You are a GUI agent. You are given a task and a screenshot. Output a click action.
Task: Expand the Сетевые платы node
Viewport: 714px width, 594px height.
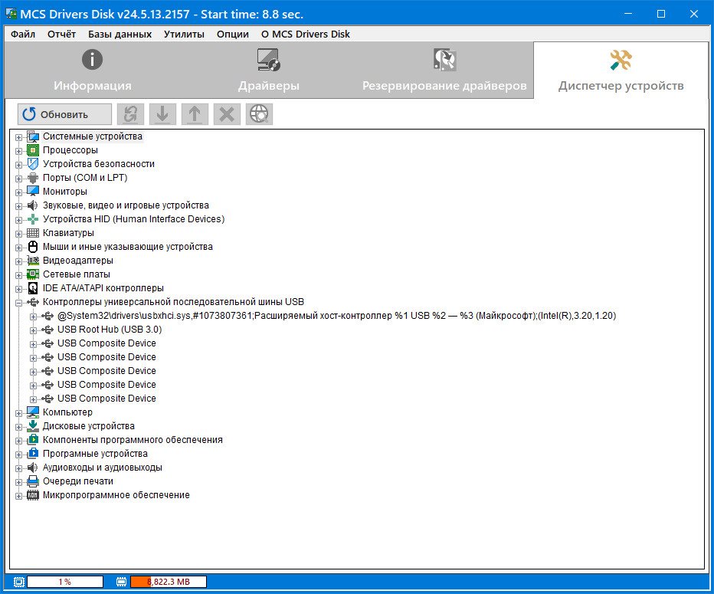point(18,275)
